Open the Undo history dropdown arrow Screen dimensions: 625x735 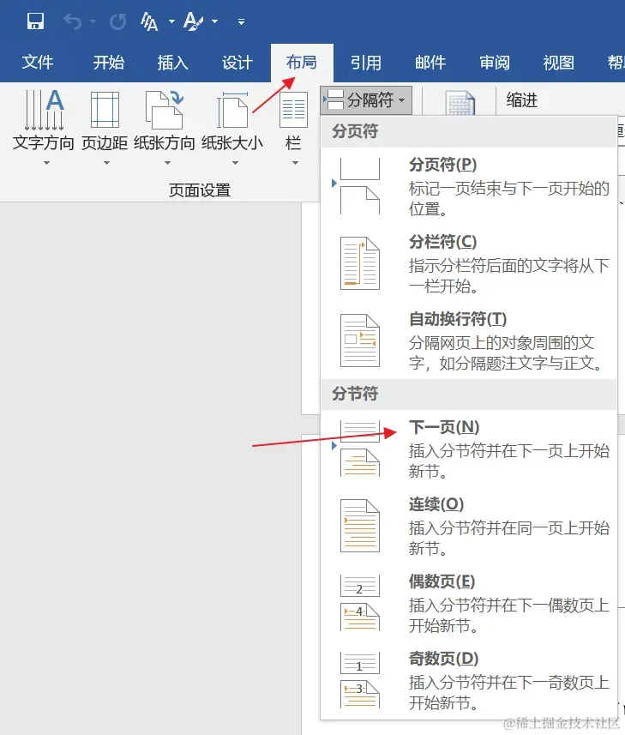[x=93, y=21]
